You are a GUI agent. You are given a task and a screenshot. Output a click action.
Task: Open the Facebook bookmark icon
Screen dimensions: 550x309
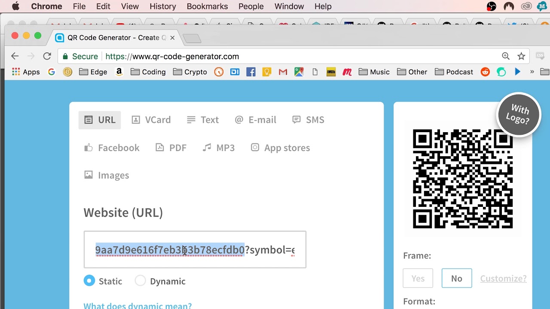[x=251, y=72]
